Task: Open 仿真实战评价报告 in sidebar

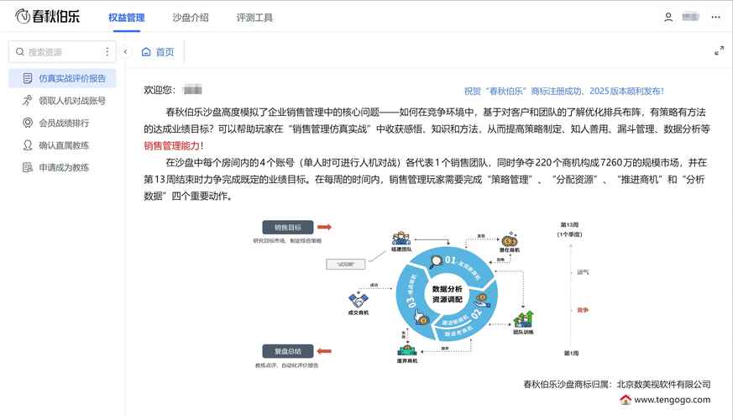Action: pos(62,79)
